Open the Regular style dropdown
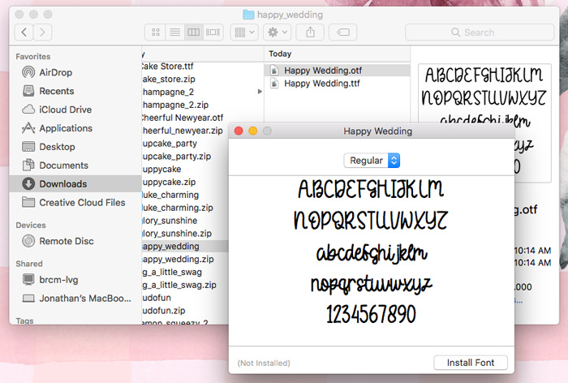The width and height of the screenshot is (568, 383). point(372,161)
